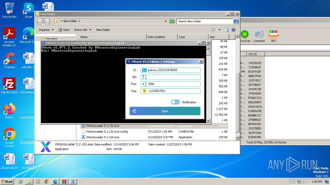Click the Key field showing <123456789>

(170, 91)
